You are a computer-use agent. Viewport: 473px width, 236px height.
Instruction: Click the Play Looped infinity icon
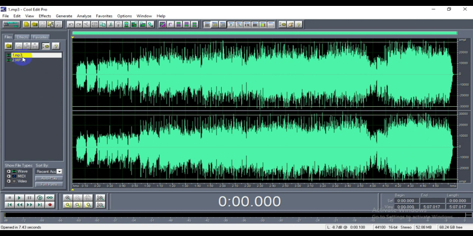(50, 198)
